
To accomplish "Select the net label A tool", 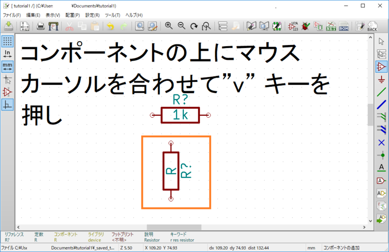I will tap(381, 168).
